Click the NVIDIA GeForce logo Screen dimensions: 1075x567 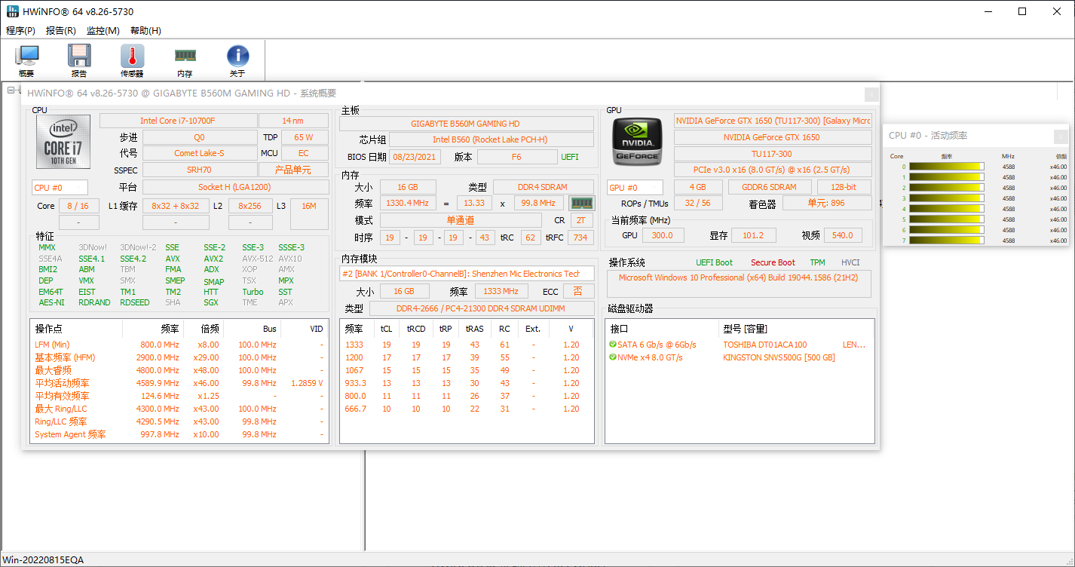point(637,142)
